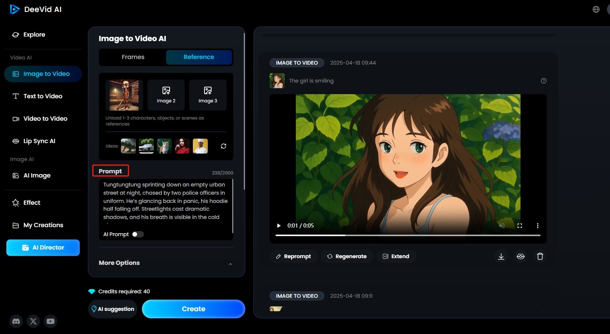Open Video to Video tool

coord(40,118)
